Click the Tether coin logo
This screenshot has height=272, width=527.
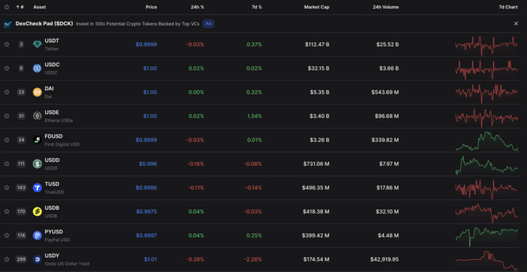coord(37,44)
